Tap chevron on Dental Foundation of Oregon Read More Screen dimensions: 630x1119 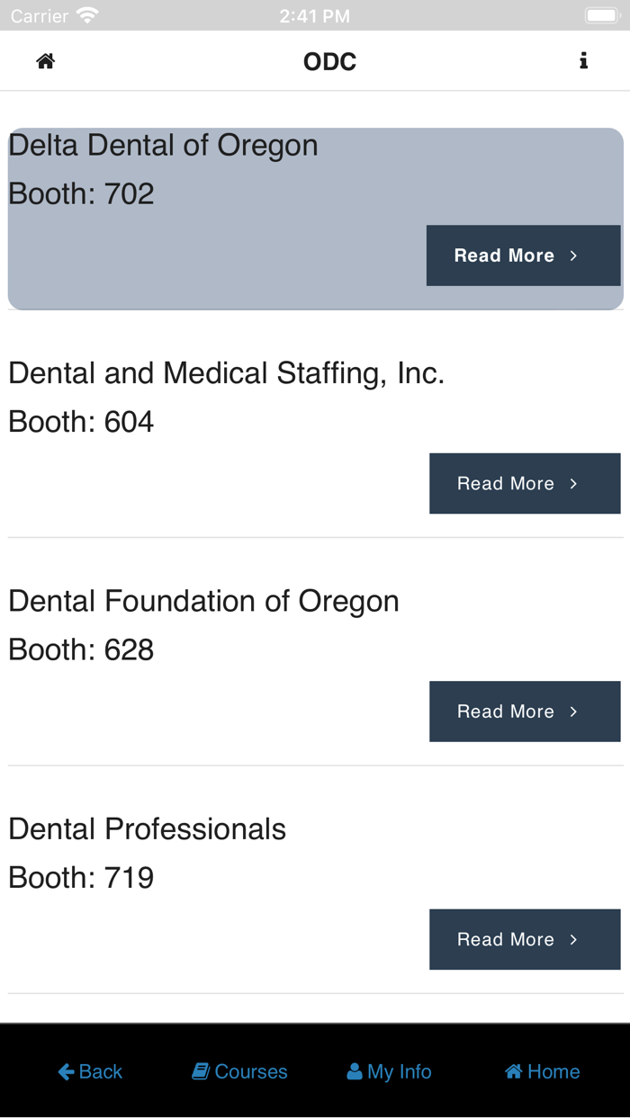click(x=575, y=712)
